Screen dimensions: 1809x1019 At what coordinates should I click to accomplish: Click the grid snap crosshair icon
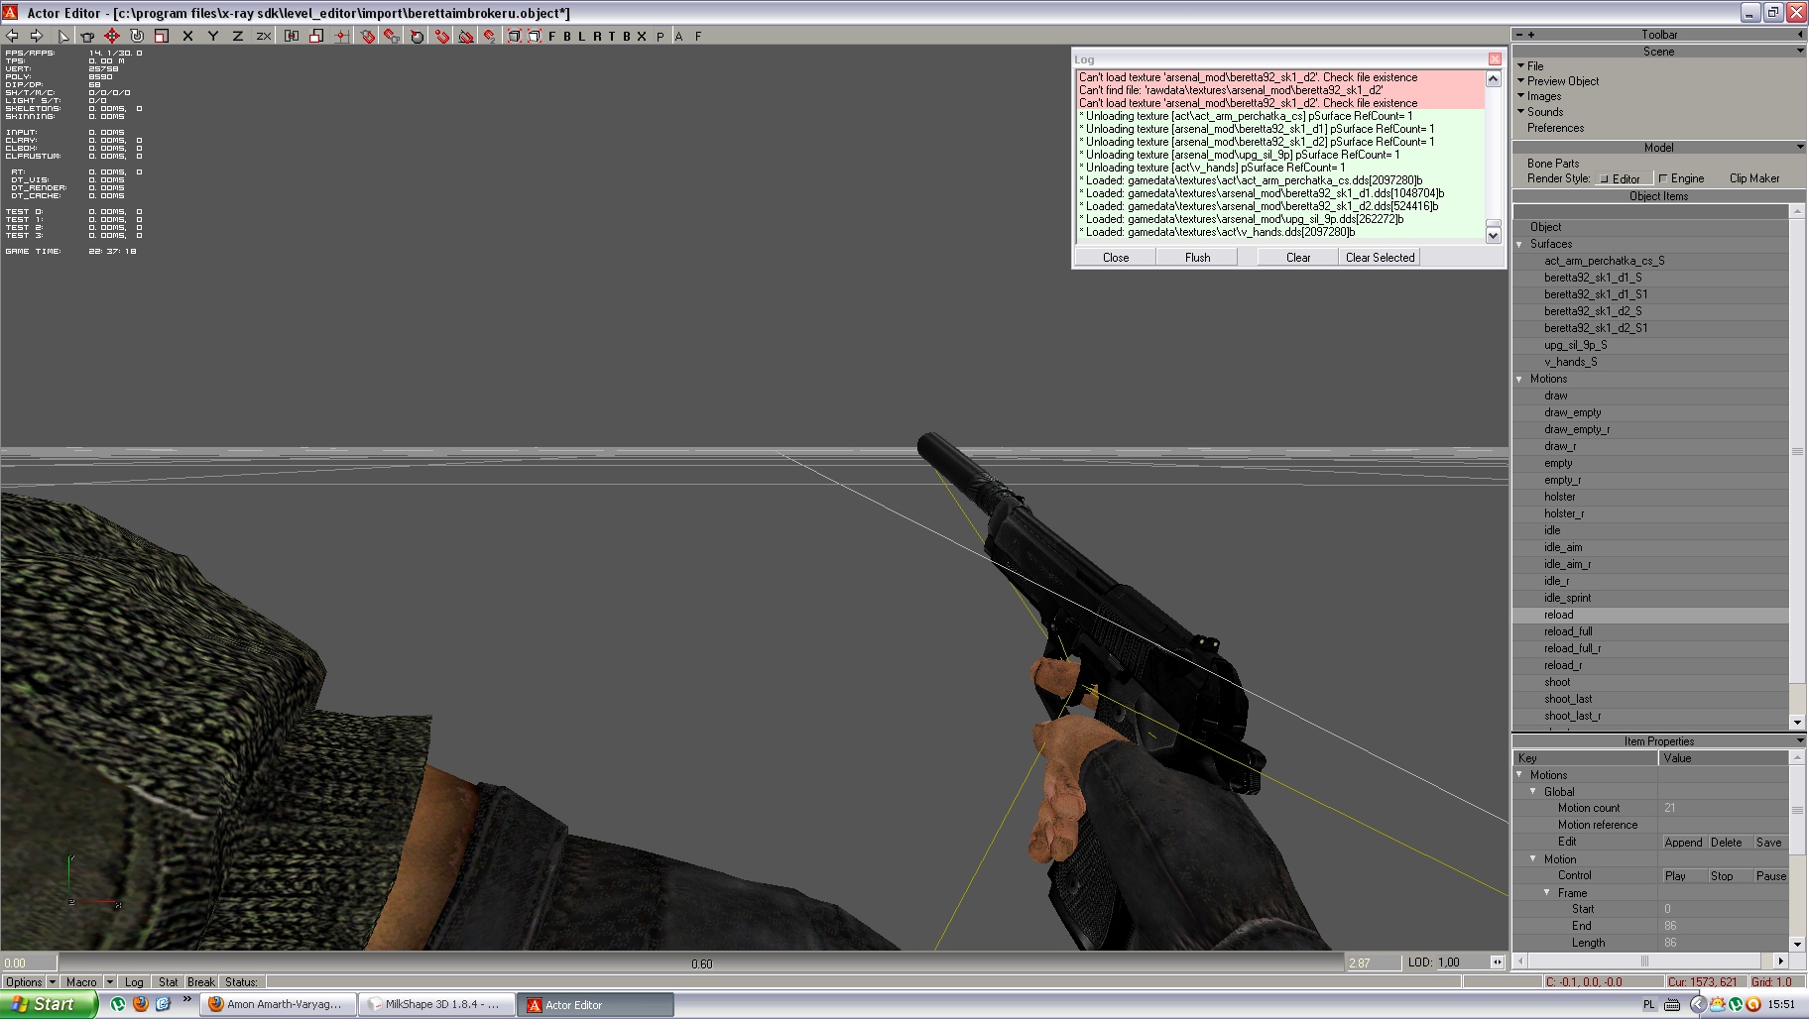pos(341,36)
